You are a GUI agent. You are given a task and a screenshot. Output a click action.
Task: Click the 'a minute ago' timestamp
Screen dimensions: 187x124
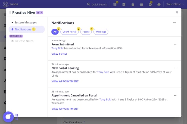59,41
